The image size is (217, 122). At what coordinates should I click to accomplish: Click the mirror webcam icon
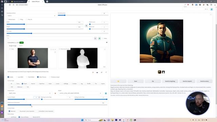102,72
